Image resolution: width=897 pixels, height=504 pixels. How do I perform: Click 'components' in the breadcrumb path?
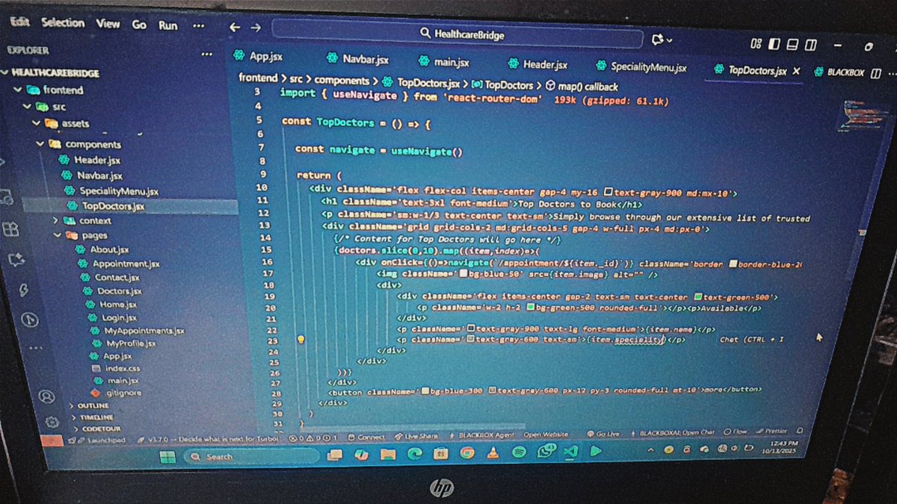(342, 79)
